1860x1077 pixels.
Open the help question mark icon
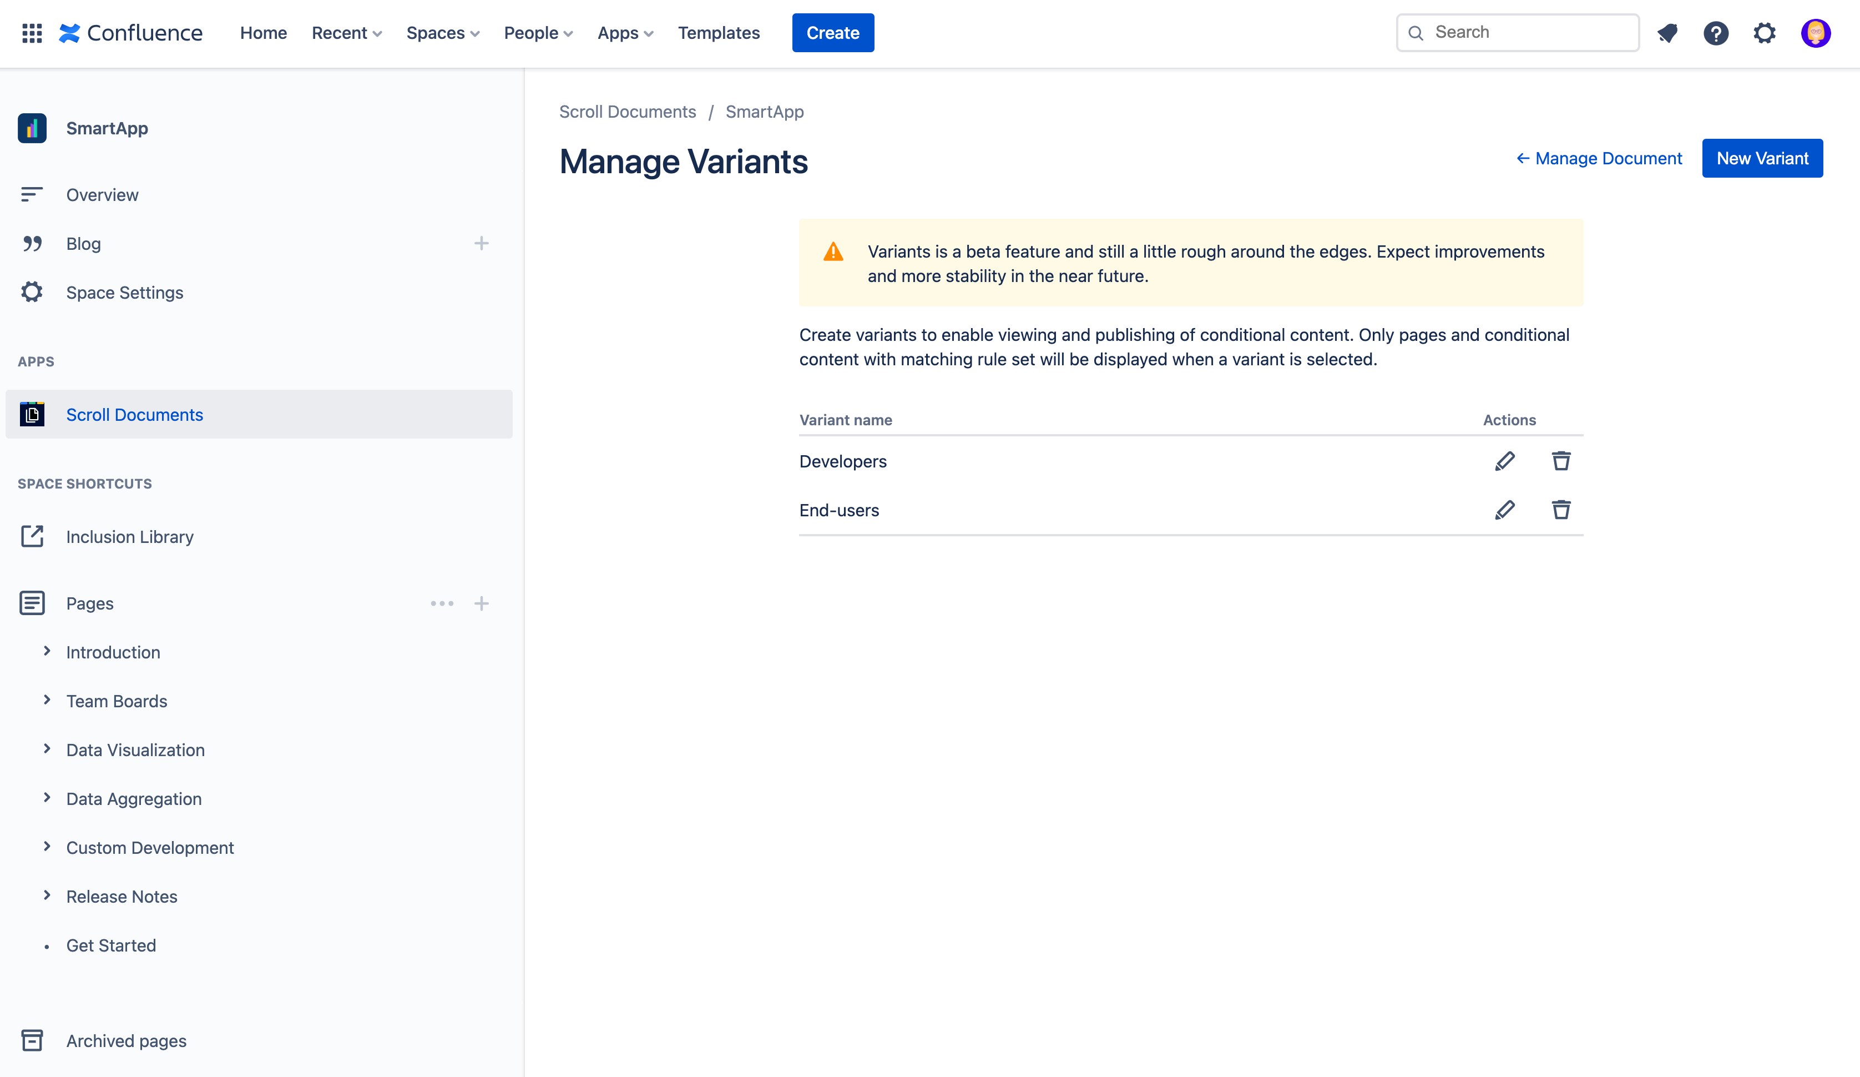tap(1716, 33)
